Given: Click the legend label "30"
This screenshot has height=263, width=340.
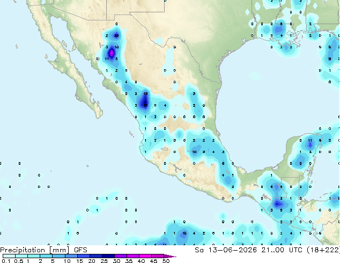Looking at the screenshot, I should [x=116, y=261].
